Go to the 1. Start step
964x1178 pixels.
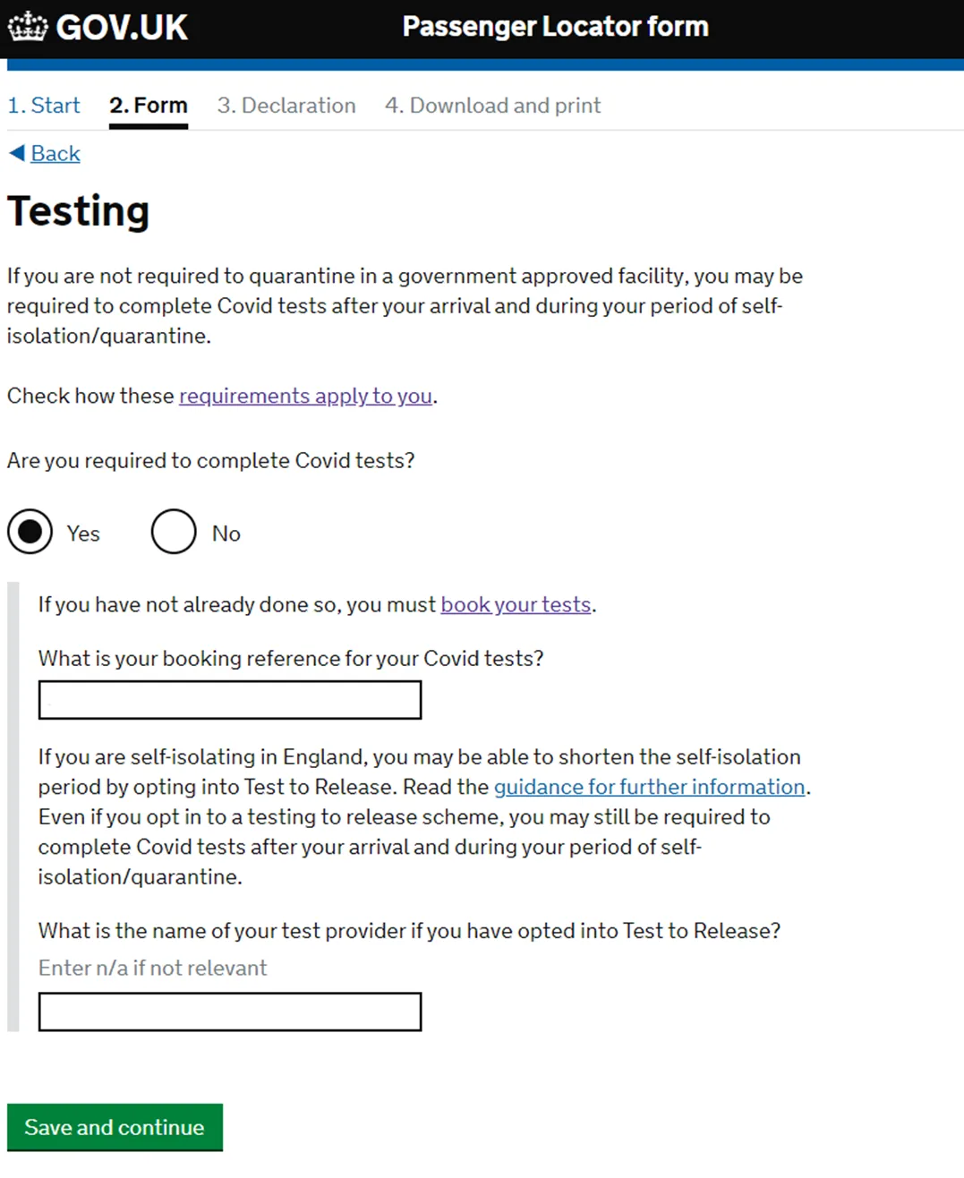[44, 106]
